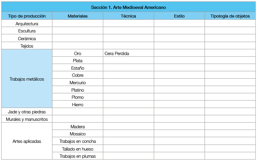Viewport: 257px width, 161px height.
Task: Select the "Escultura" cell
Action: coord(27,31)
